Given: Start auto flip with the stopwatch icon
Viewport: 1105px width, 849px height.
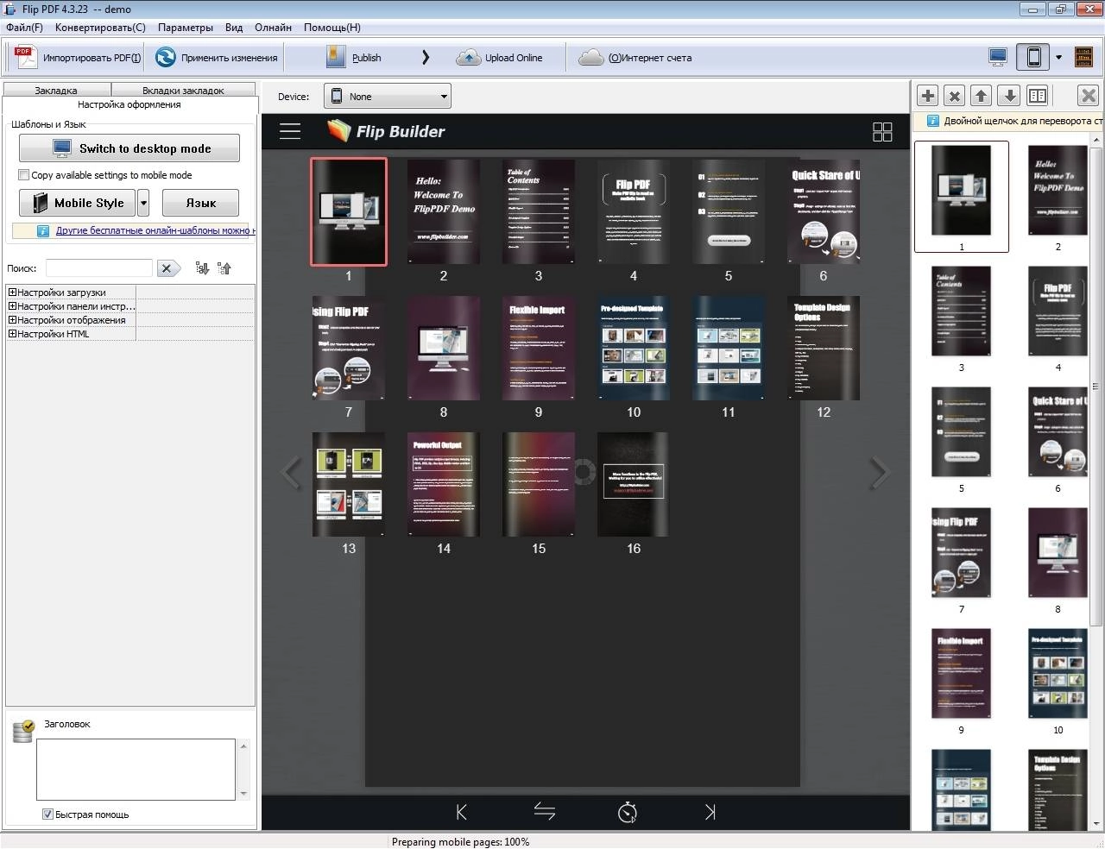Looking at the screenshot, I should pos(628,812).
